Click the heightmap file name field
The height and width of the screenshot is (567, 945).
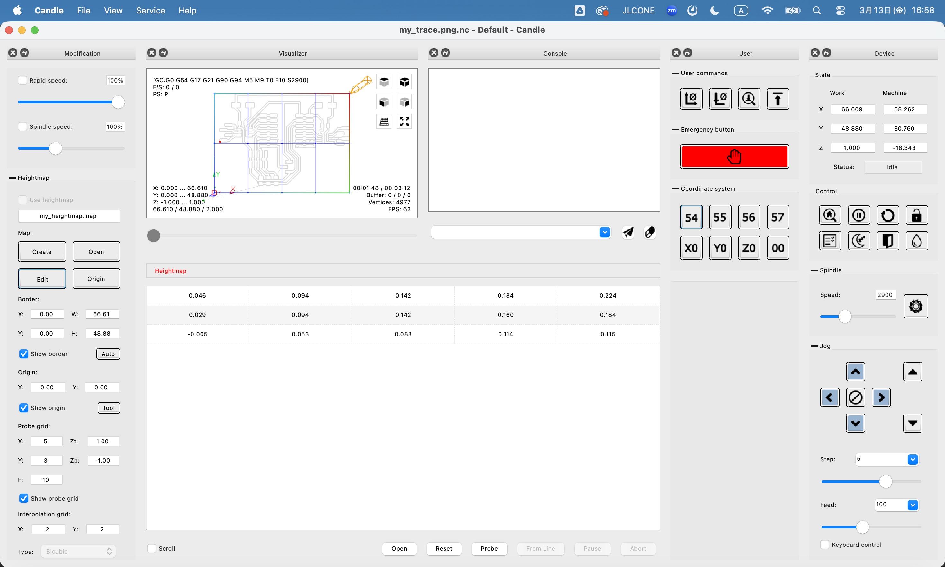(x=68, y=216)
